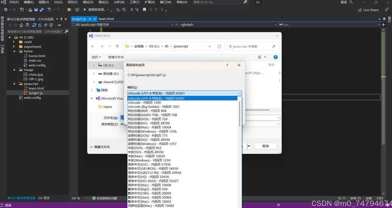Click the 新建文件夹 button
Image resolution: width=392 pixels, height=208 pixels.
point(116,57)
